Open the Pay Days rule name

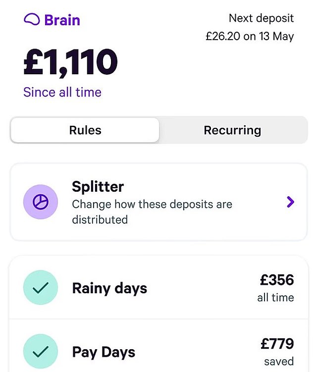(104, 352)
